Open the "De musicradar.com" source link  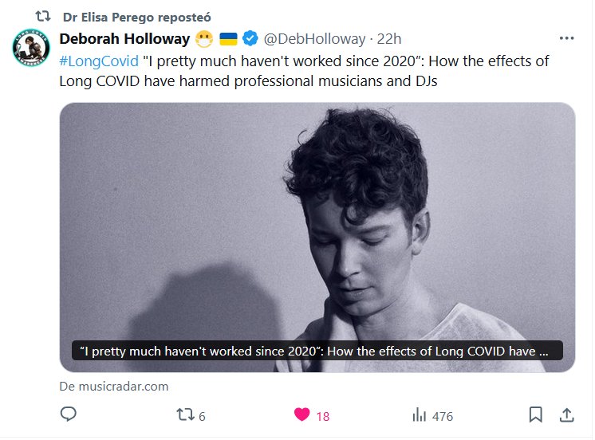coord(113,386)
